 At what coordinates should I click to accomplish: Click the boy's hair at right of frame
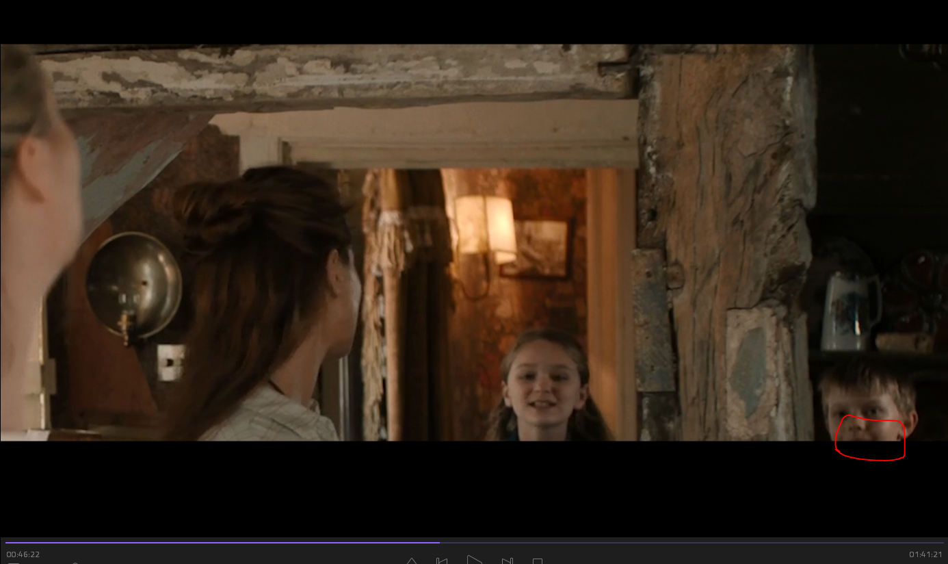[x=867, y=379]
